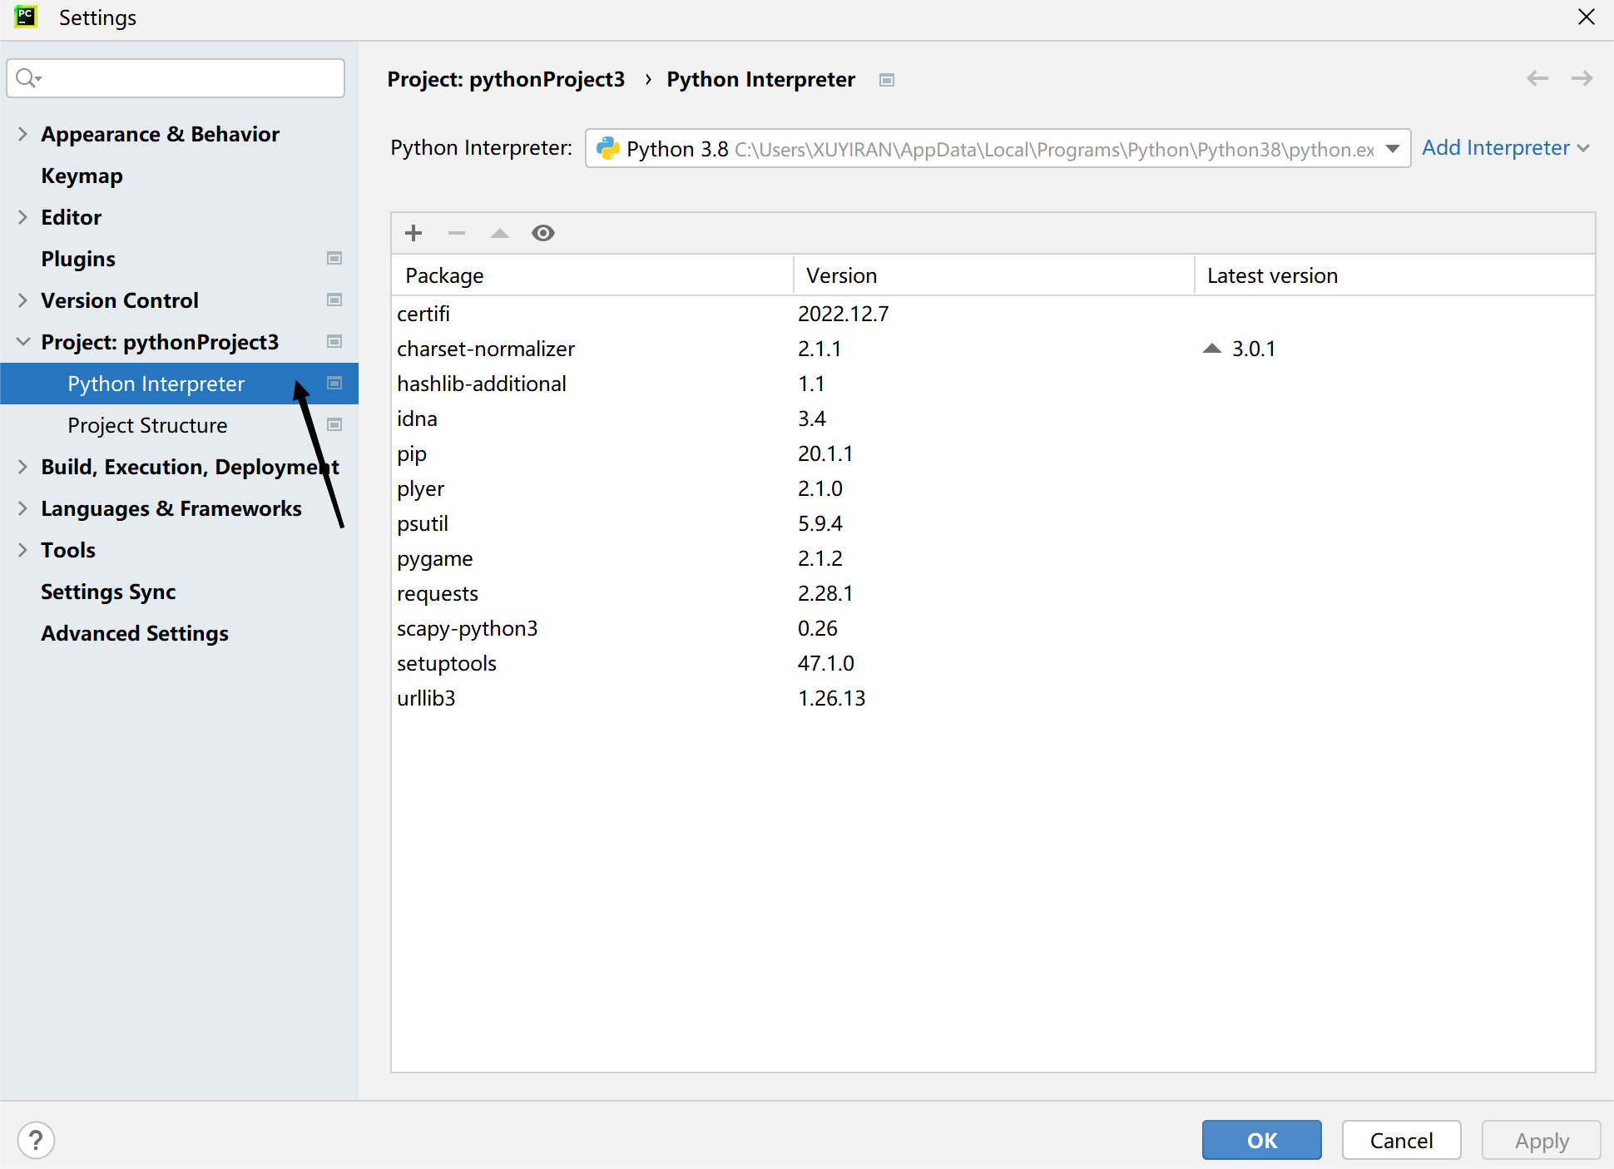The width and height of the screenshot is (1614, 1169).
Task: Click the project-level icon beside Project: pythonProject3 in sidebar
Action: [x=334, y=342]
